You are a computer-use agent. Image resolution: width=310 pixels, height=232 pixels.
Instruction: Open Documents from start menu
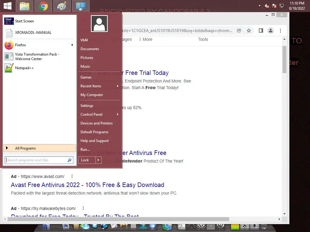(90, 49)
